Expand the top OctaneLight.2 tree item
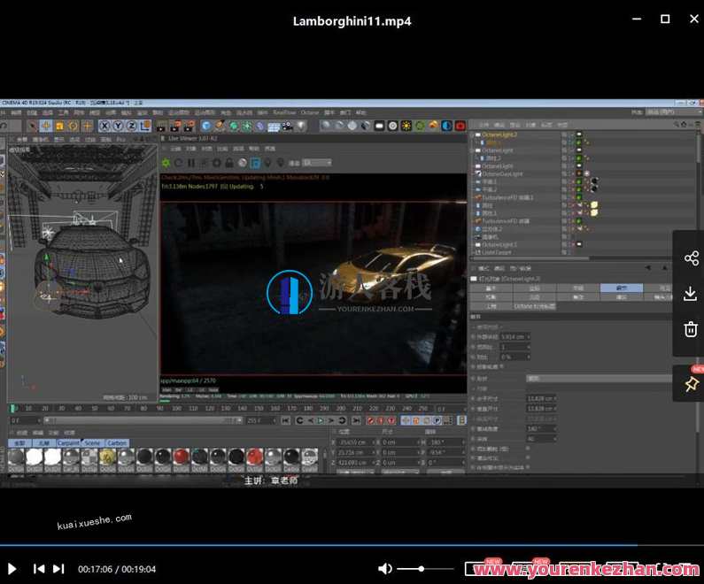Image resolution: width=704 pixels, height=584 pixels. 474,134
